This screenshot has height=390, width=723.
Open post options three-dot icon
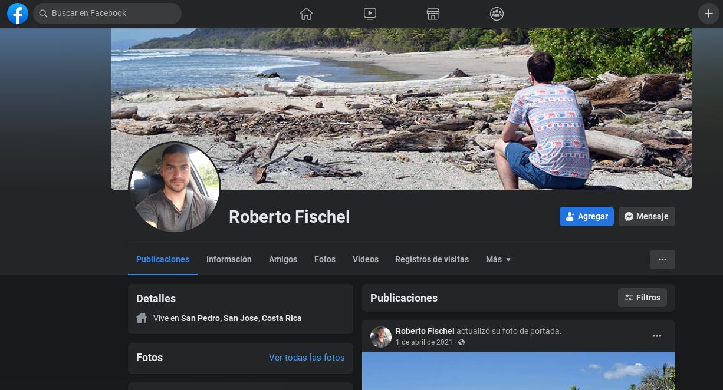click(656, 336)
